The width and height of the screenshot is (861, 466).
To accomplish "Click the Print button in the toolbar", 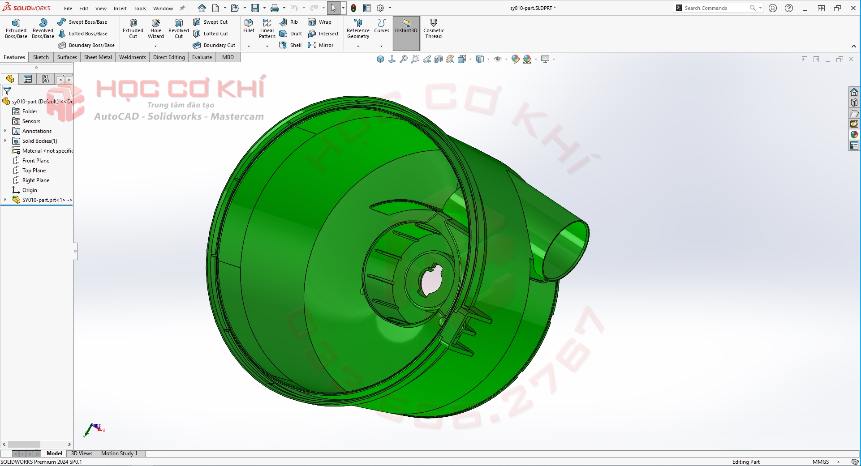I will pyautogui.click(x=275, y=8).
